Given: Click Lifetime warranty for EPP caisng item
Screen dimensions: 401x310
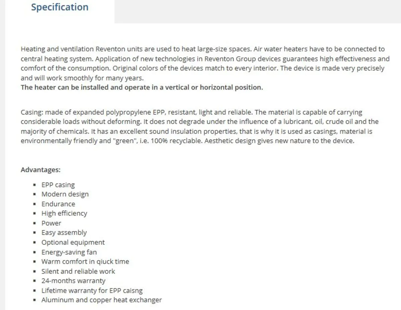Looking at the screenshot, I should [92, 291].
